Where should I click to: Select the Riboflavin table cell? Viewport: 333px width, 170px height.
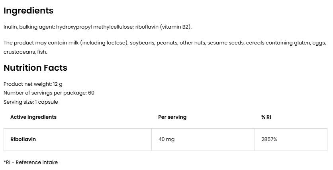(23, 139)
